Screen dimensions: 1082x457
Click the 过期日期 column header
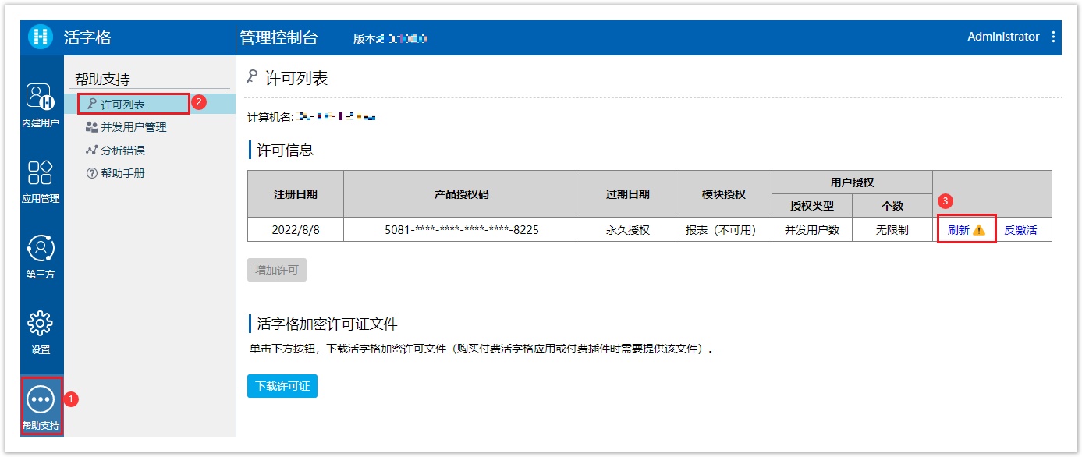click(x=628, y=194)
